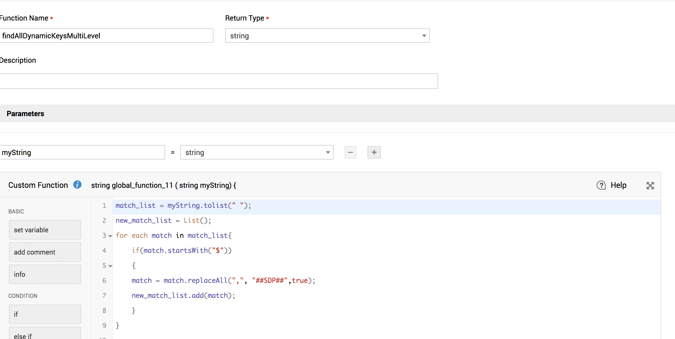This screenshot has width=675, height=339.
Task: Select the 'if' condition block
Action: (45, 314)
